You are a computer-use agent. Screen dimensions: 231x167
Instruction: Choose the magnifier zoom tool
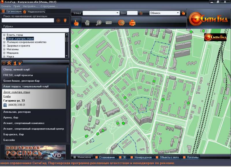point(98,23)
